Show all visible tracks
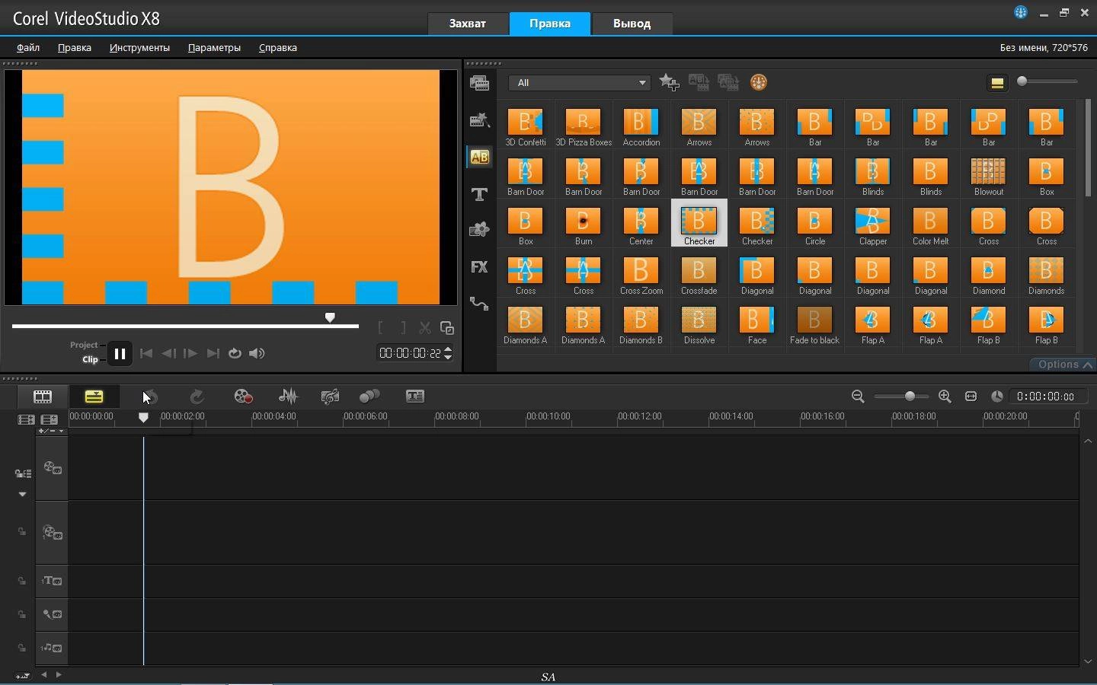This screenshot has height=685, width=1097. pyautogui.click(x=26, y=419)
